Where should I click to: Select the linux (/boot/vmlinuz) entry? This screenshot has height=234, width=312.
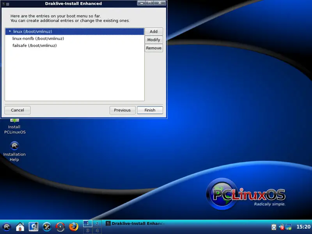coord(74,32)
